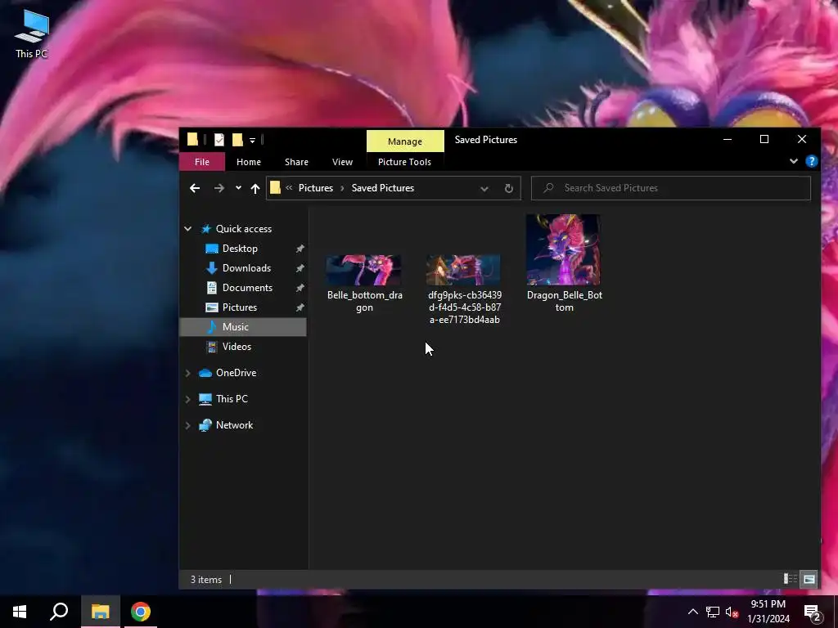Go back with the Back arrow
The height and width of the screenshot is (628, 838).
tap(195, 188)
